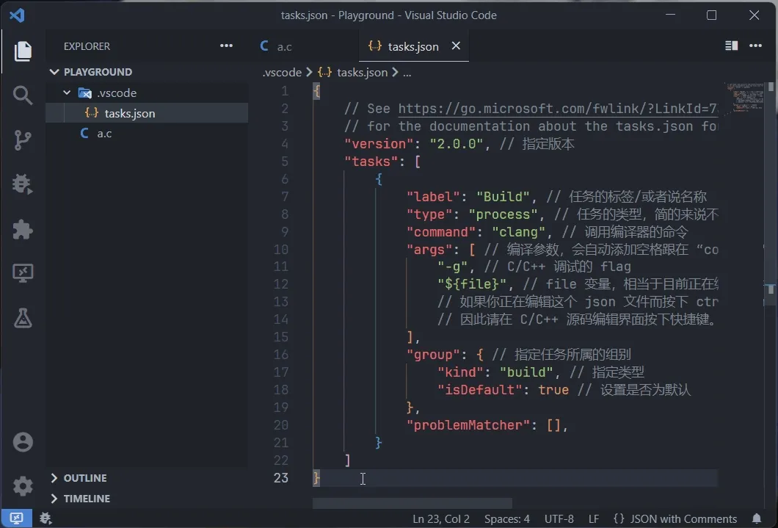This screenshot has width=778, height=528.
Task: Open the Explorer Views and More Actions menu
Action: [x=226, y=46]
